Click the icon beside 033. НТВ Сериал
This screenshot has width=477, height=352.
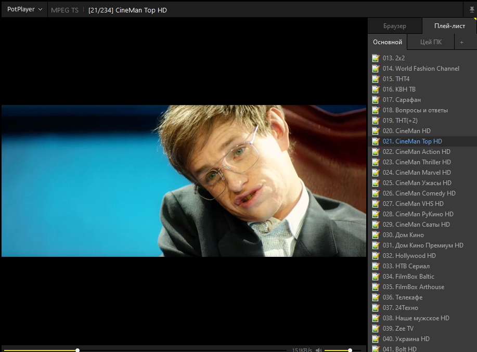(x=376, y=266)
